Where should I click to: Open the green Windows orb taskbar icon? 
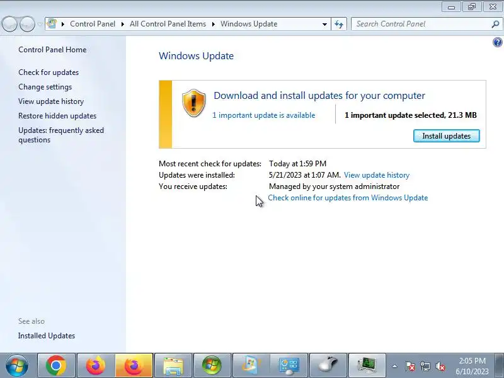[212, 365]
